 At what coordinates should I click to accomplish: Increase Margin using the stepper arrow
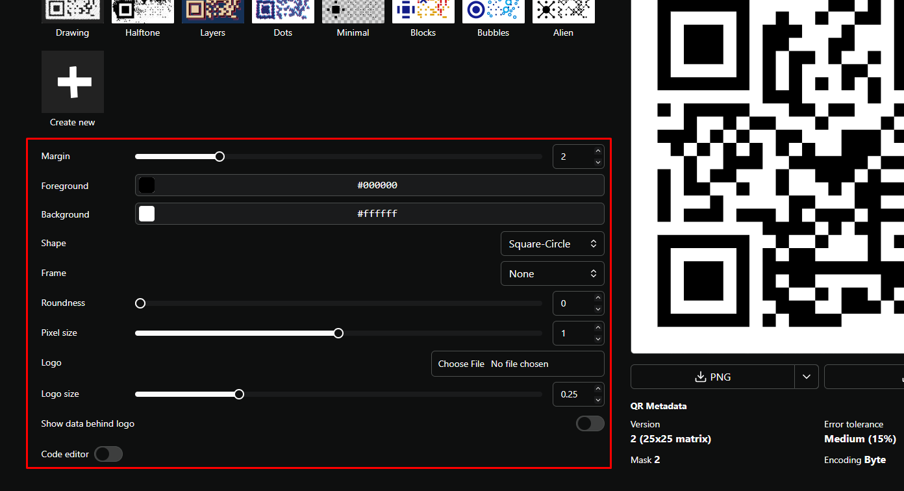pos(597,151)
